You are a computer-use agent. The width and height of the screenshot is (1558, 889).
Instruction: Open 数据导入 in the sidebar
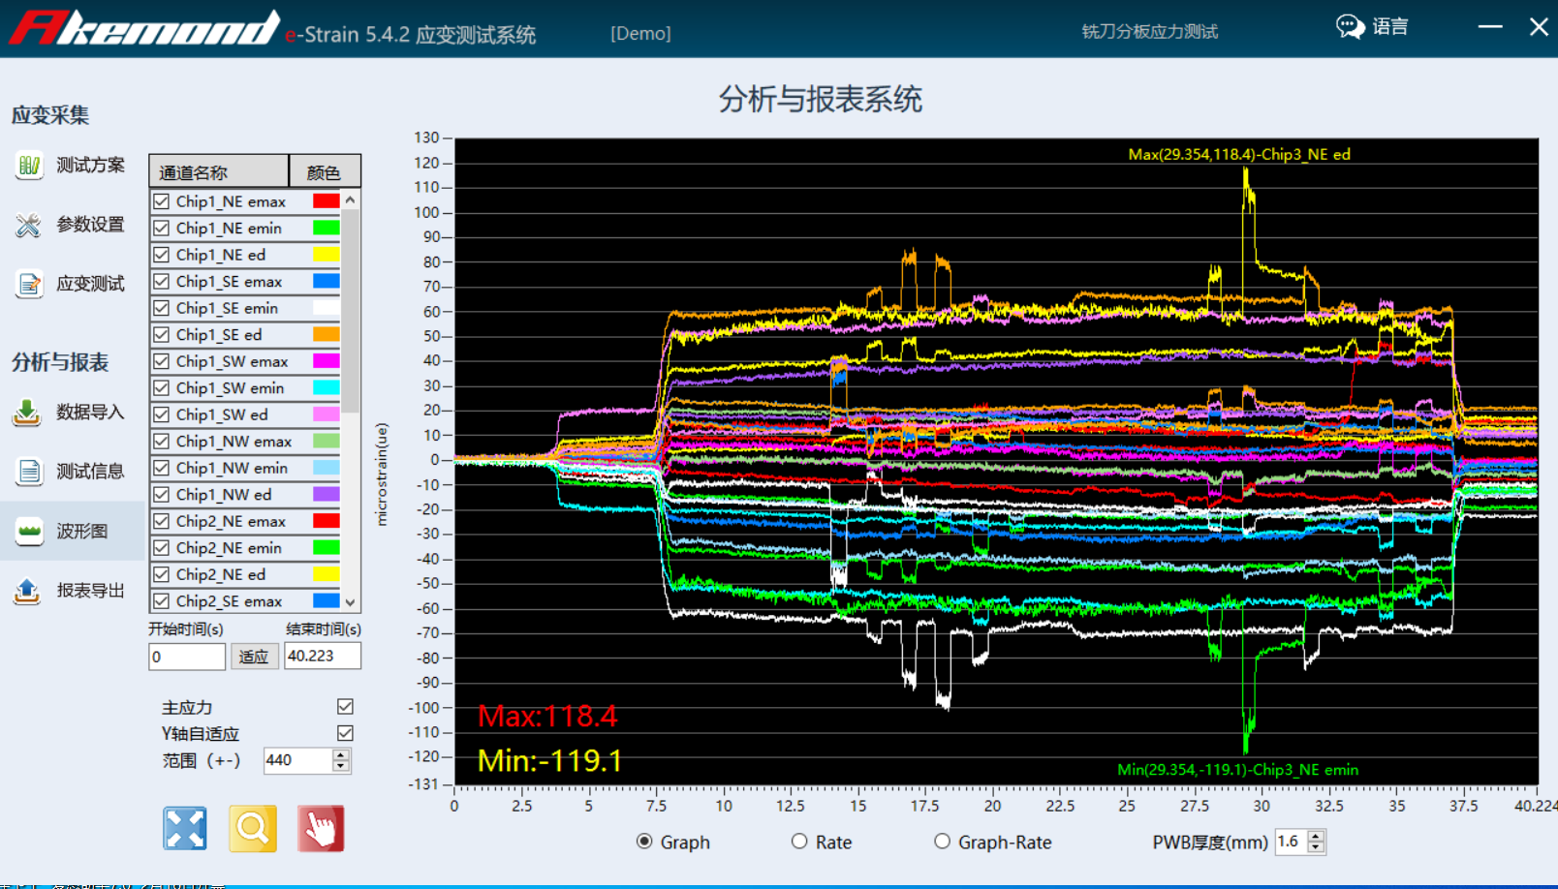pyautogui.click(x=90, y=413)
